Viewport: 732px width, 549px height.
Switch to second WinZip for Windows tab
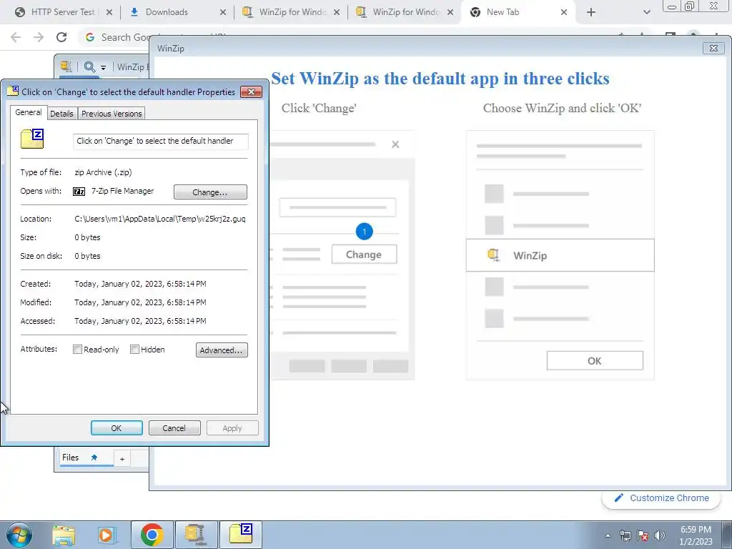(406, 12)
